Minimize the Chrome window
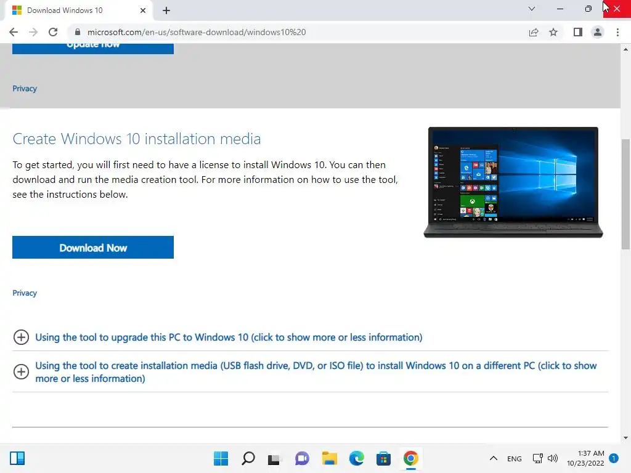The height and width of the screenshot is (473, 631). coord(560,9)
